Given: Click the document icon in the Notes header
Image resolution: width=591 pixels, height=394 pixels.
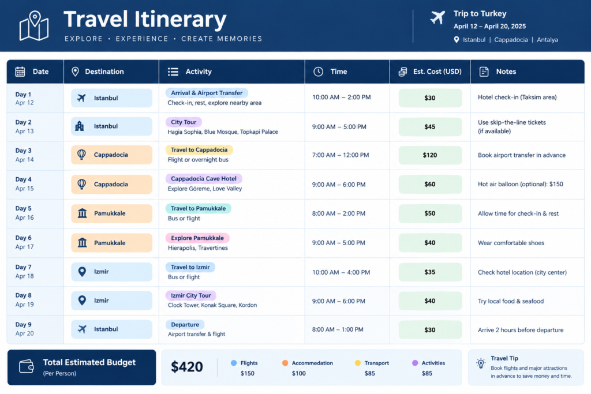Looking at the screenshot, I should 484,72.
